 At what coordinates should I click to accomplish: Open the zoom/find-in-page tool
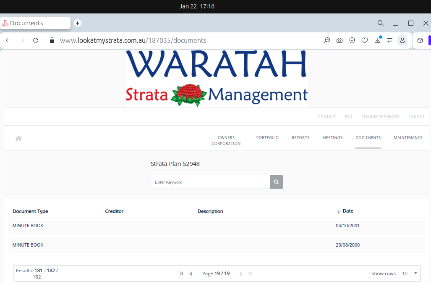[x=327, y=40]
